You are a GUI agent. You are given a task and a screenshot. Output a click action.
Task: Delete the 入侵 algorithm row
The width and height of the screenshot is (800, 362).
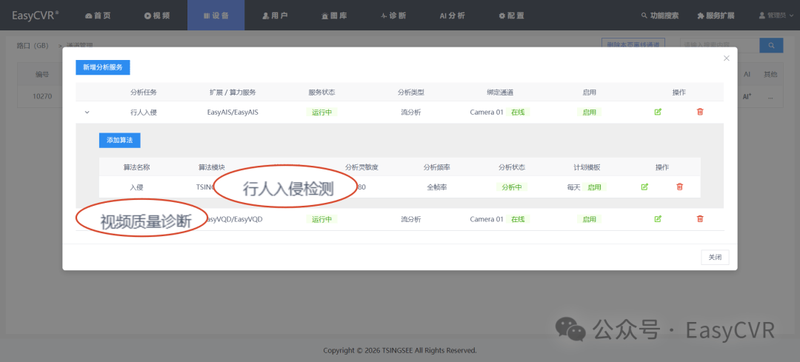tap(679, 187)
